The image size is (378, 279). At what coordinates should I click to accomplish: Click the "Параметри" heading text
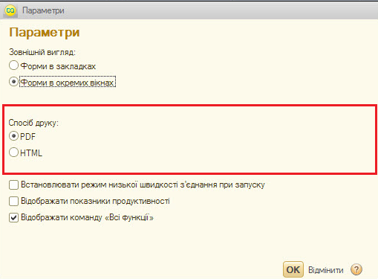pos(45,33)
